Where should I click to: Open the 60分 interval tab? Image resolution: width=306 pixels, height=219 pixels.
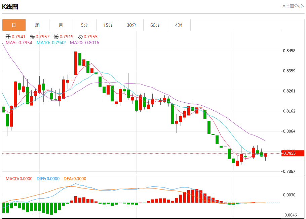[155, 25]
